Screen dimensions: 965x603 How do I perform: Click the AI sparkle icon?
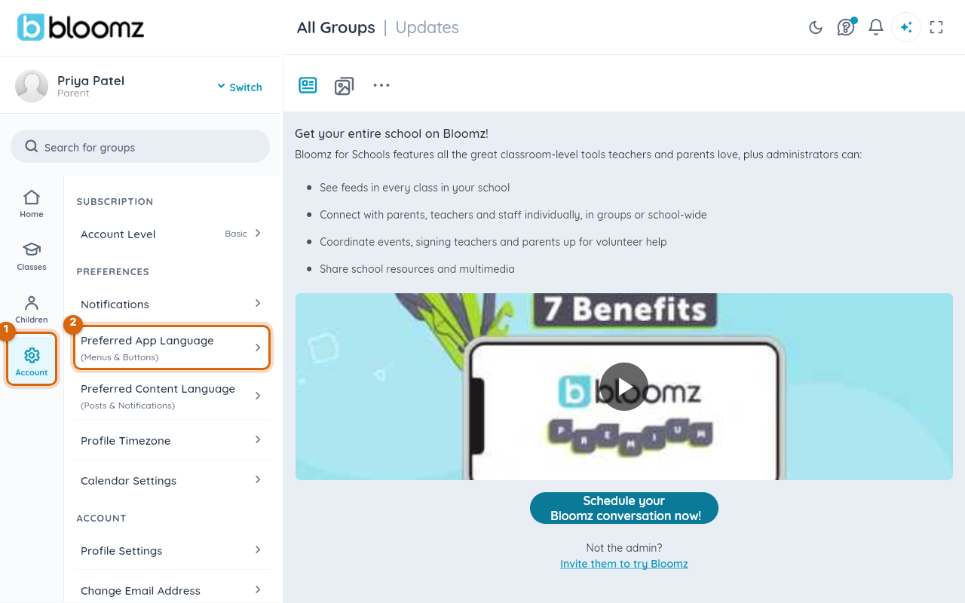pos(906,28)
